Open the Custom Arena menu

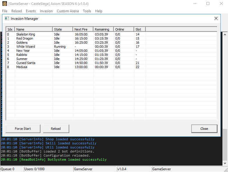coord(68,11)
